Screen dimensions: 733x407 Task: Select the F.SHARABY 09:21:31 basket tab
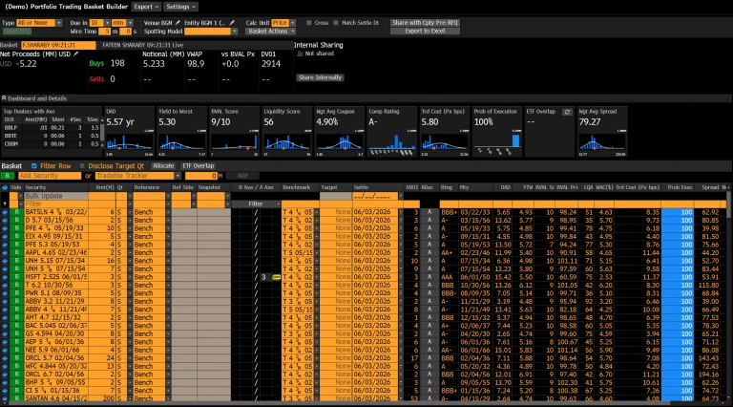click(58, 45)
